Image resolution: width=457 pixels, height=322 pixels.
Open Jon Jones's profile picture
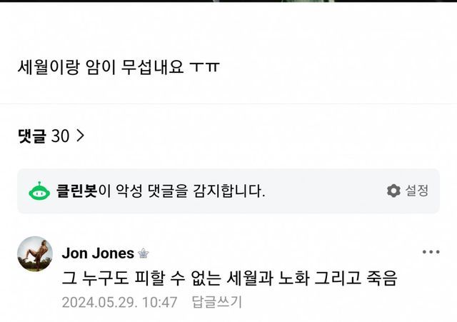point(35,254)
